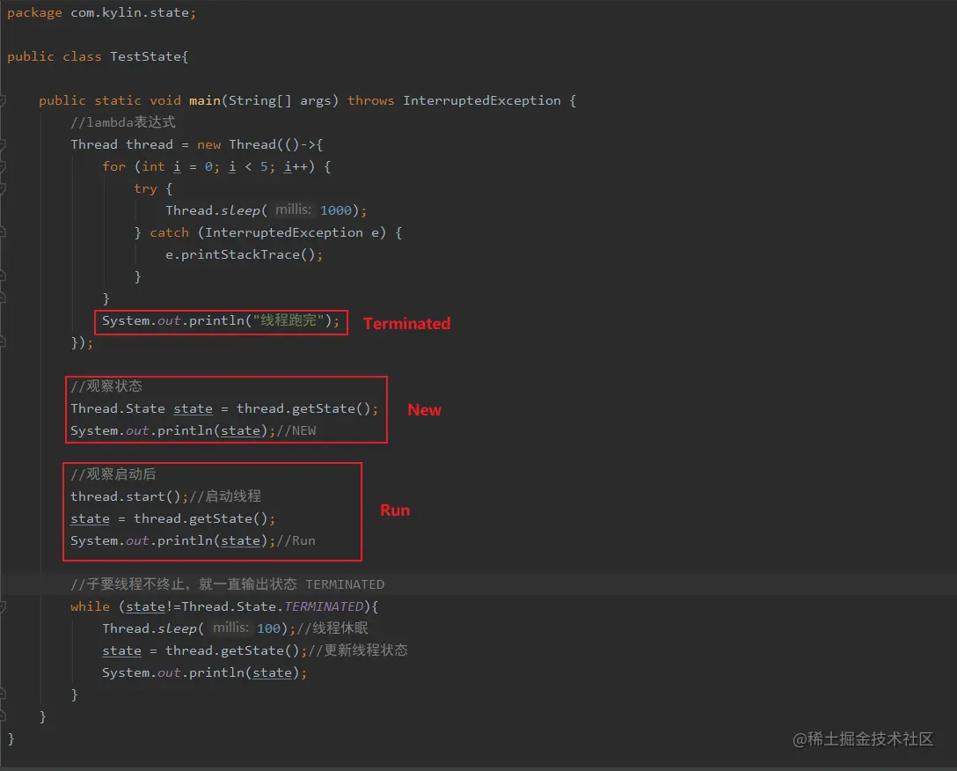Click the static keyword in main signature
The height and width of the screenshot is (771, 957).
118,101
